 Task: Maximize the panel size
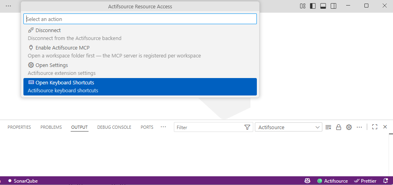click(x=375, y=127)
